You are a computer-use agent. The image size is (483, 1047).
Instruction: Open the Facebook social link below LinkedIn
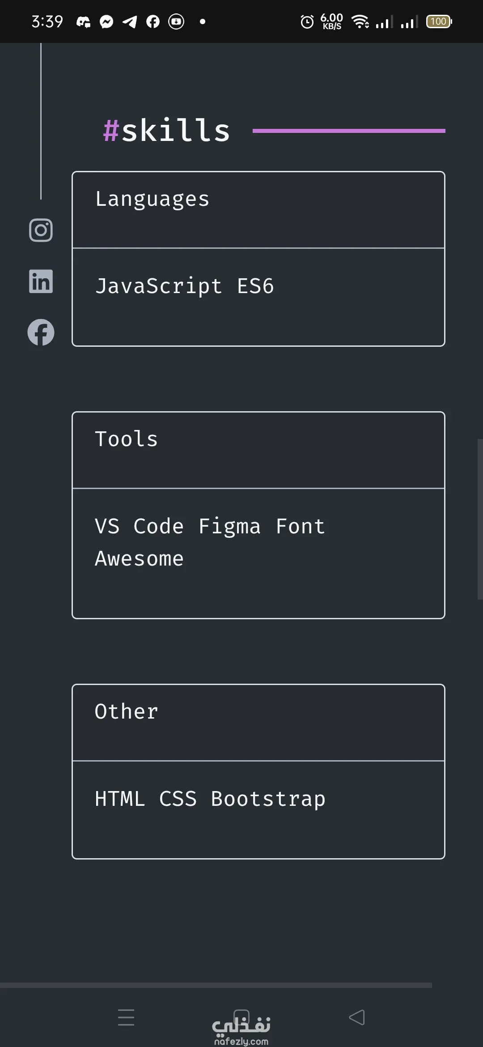tap(41, 332)
